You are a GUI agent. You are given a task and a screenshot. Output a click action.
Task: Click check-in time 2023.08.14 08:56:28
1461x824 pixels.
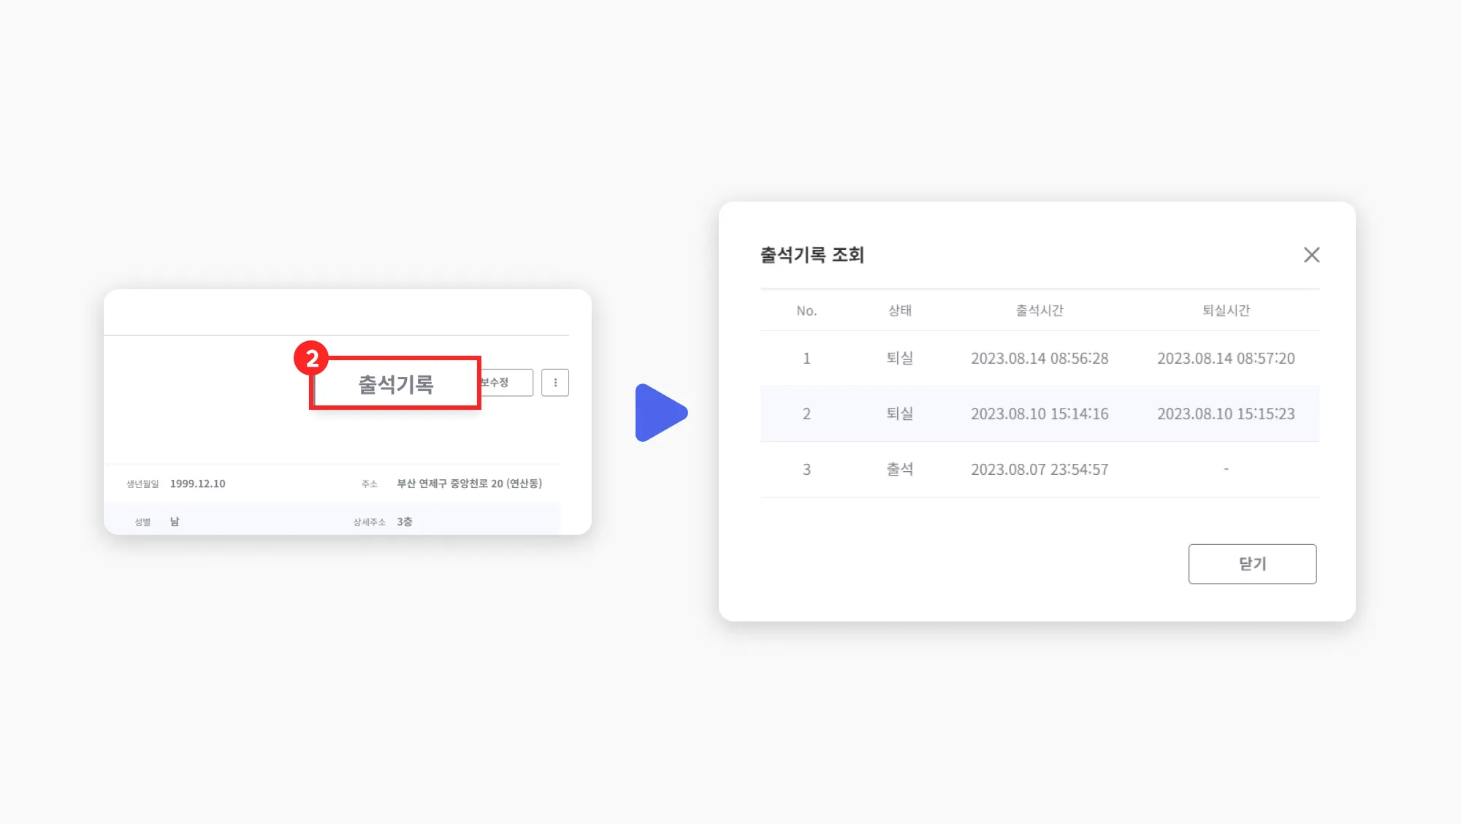pyautogui.click(x=1039, y=359)
